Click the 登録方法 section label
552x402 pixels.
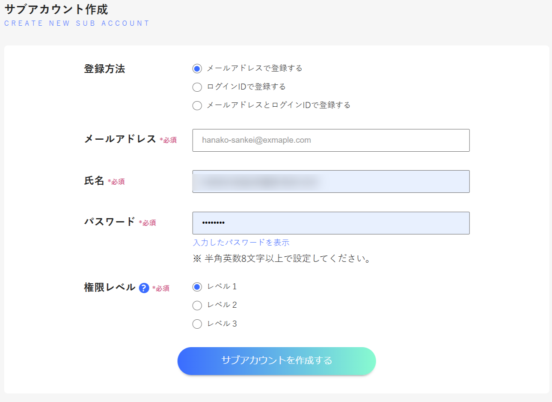104,69
